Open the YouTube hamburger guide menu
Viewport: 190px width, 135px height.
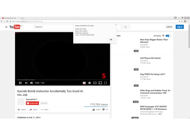tap(6, 27)
